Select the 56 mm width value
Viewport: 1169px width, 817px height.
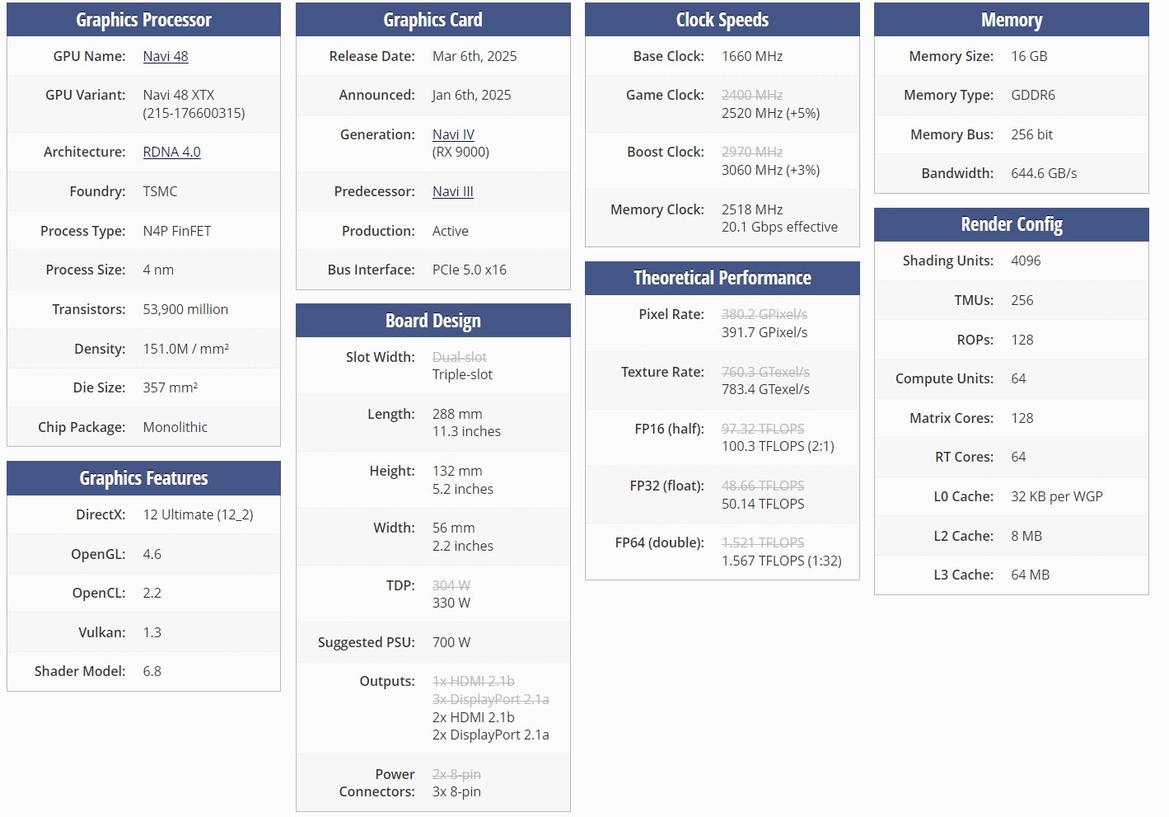(x=454, y=528)
